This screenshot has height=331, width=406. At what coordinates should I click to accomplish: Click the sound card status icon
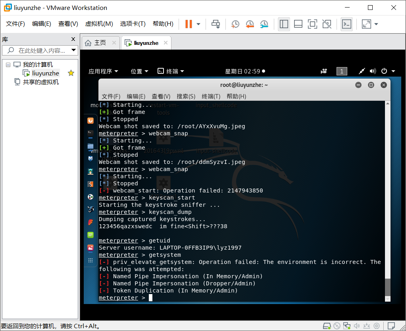pos(357,326)
